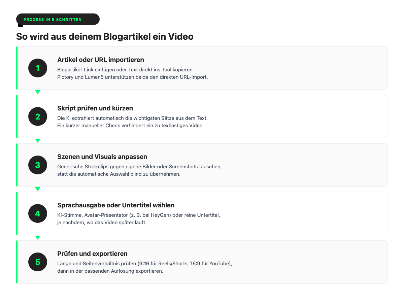Click line 'Pictory und Lumen5 unterstützen beide'
This screenshot has height=303, width=404.
pos(133,77)
